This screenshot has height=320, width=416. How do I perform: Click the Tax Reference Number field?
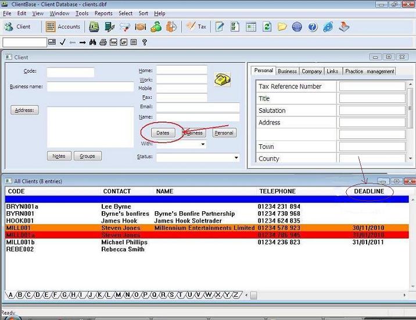click(x=372, y=86)
